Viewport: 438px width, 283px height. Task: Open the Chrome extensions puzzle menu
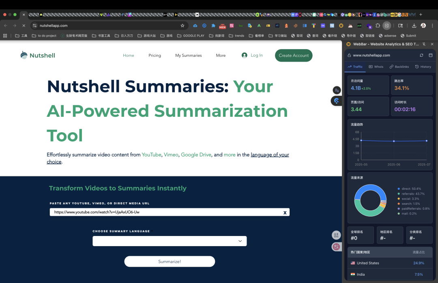[378, 26]
